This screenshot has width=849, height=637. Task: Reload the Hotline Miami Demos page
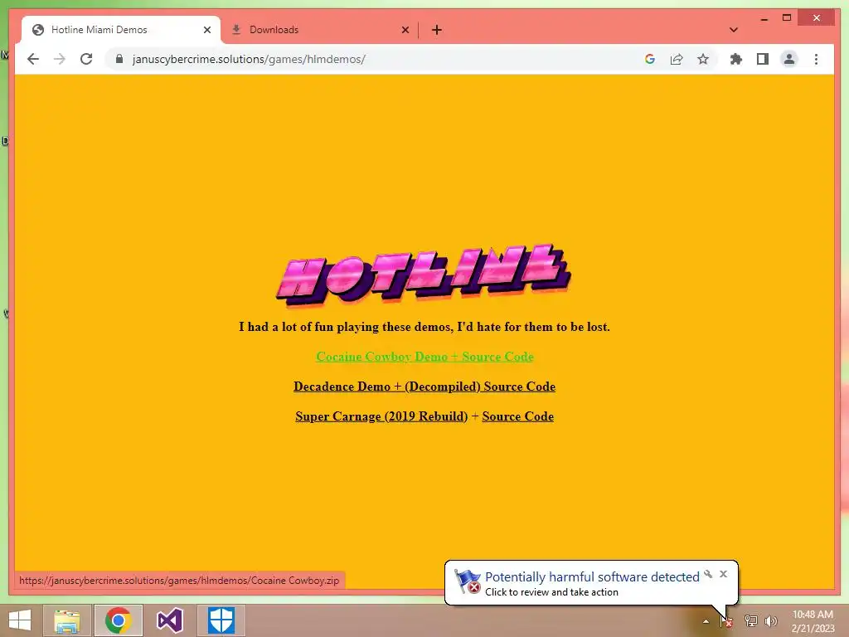click(86, 59)
